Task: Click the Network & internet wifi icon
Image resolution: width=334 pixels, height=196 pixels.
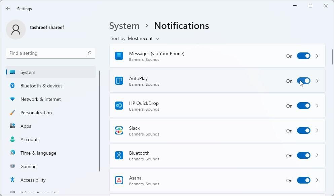Action: tap(12, 99)
